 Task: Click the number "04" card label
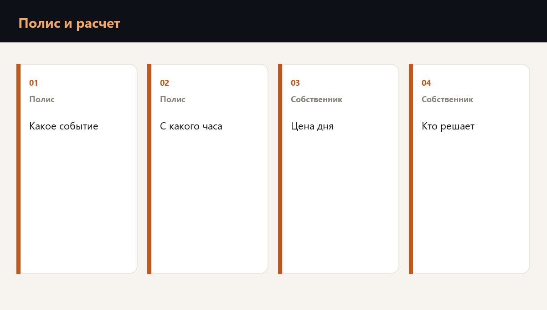[x=426, y=83]
